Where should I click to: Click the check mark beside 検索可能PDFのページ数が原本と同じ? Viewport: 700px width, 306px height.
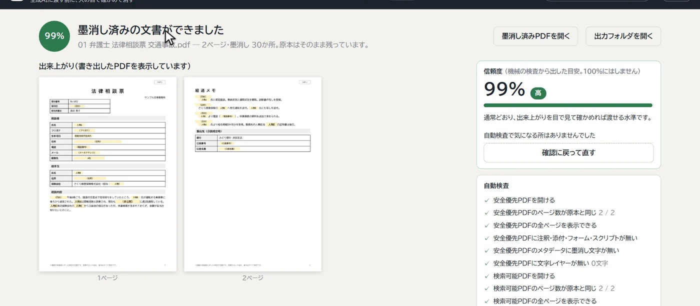coord(487,288)
